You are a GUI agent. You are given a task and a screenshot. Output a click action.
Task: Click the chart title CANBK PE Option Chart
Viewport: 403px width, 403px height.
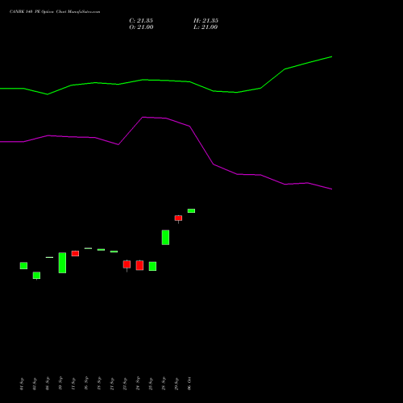pyautogui.click(x=55, y=12)
